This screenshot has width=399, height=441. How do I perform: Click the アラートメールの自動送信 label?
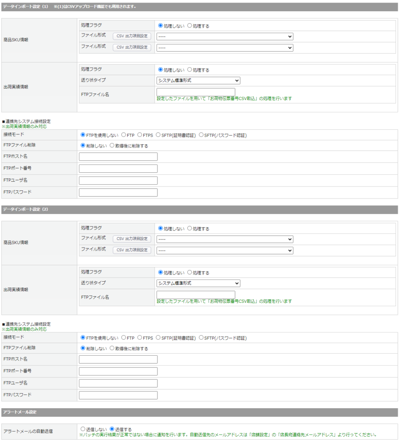click(x=28, y=431)
